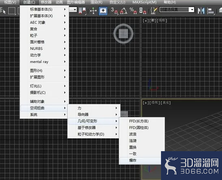Click the [真实] realistic shading label

165,102
